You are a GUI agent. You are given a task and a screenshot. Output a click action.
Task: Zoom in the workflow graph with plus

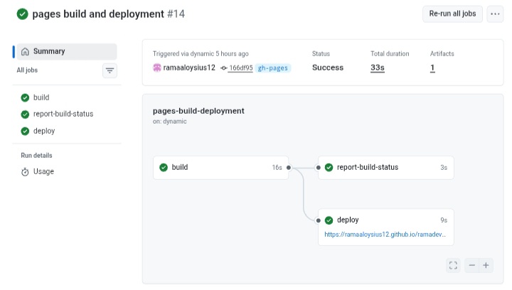486,265
